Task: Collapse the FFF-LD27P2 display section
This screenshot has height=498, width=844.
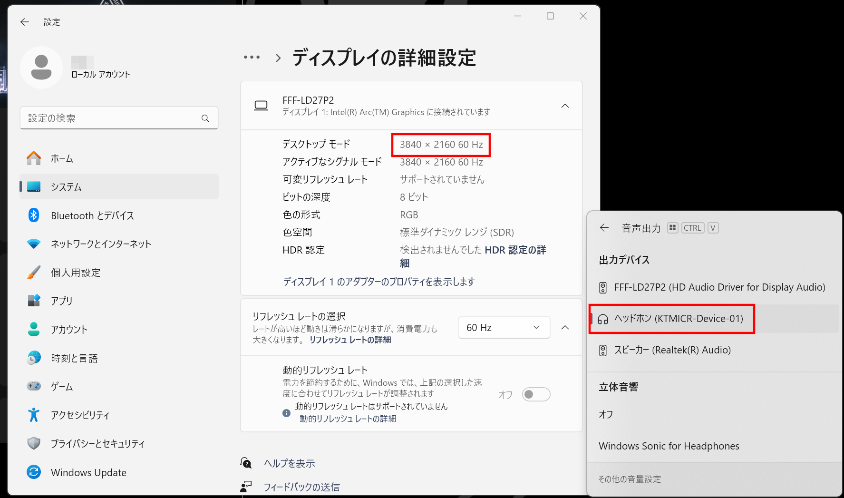Action: tap(565, 106)
